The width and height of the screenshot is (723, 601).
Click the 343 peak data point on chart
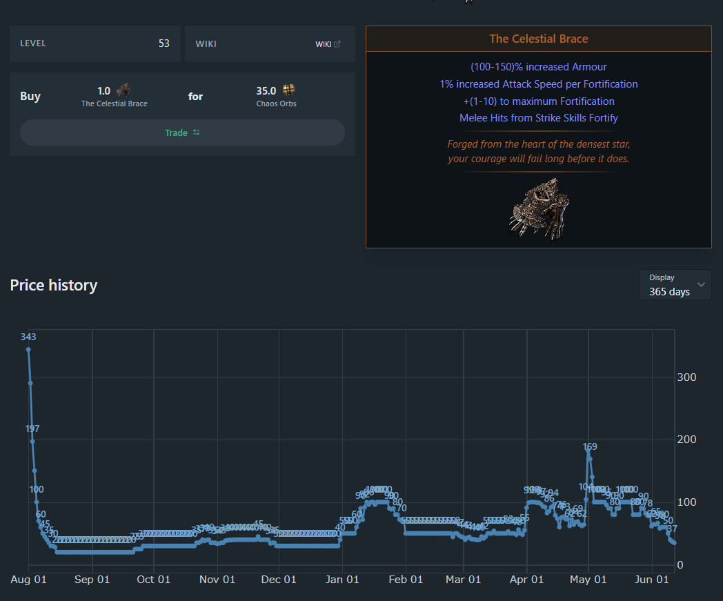point(28,350)
